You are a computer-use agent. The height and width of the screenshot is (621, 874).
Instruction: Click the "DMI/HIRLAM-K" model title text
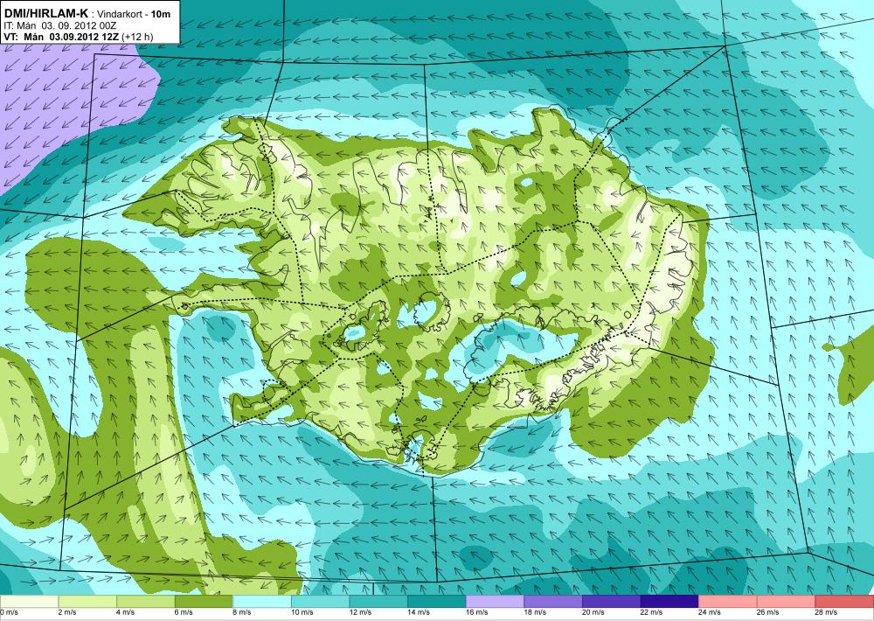click(x=46, y=13)
